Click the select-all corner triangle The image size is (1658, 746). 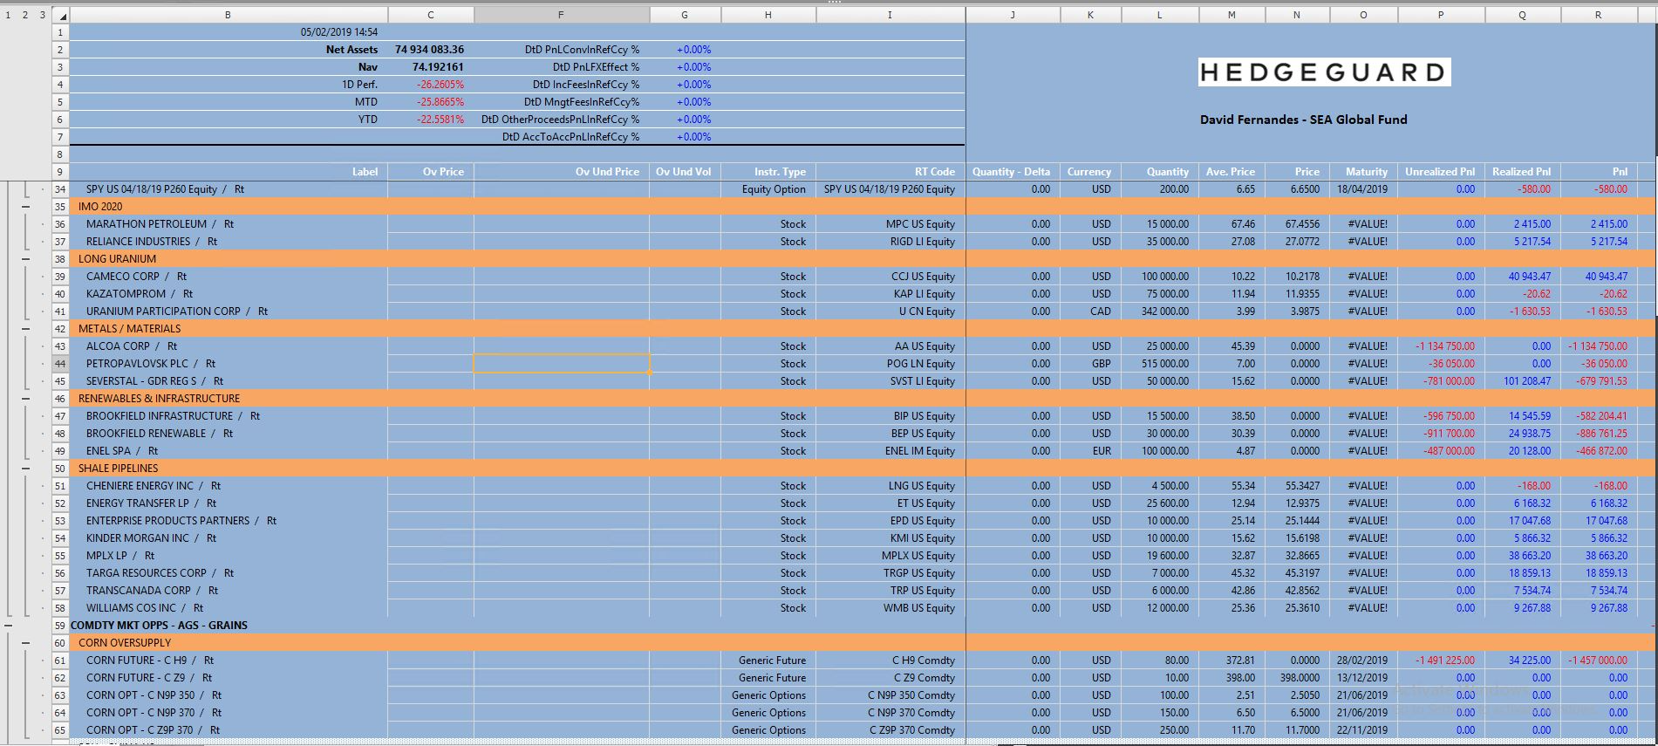[61, 16]
